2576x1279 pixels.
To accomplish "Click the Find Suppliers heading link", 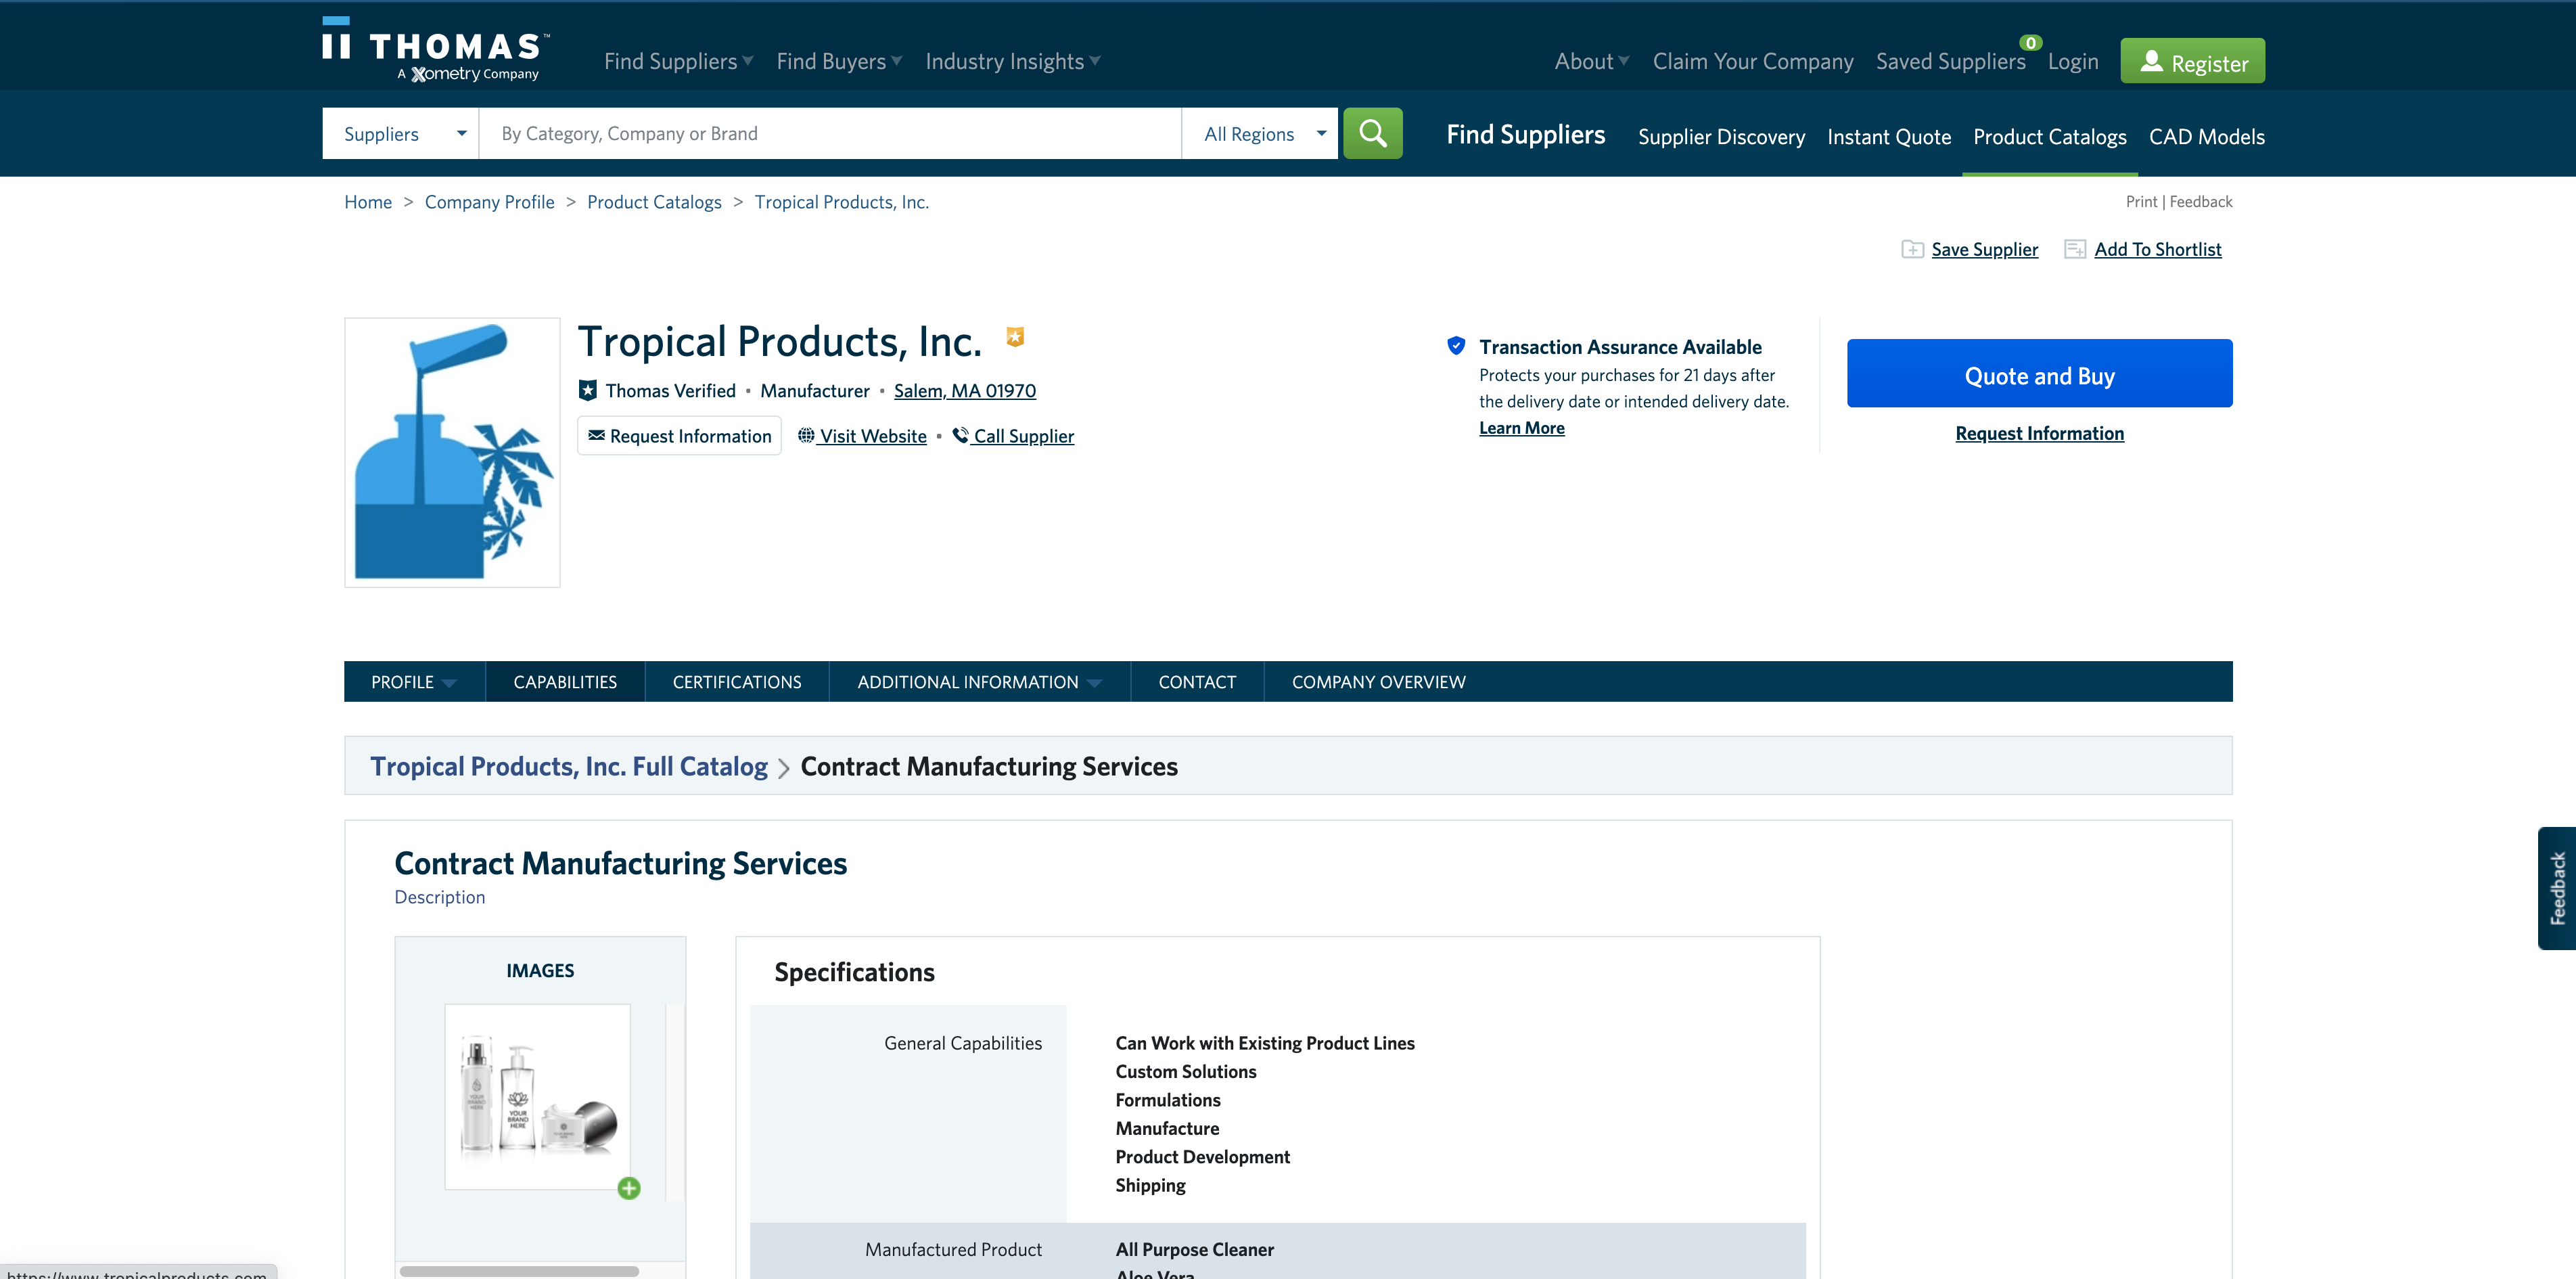I will click(1525, 135).
